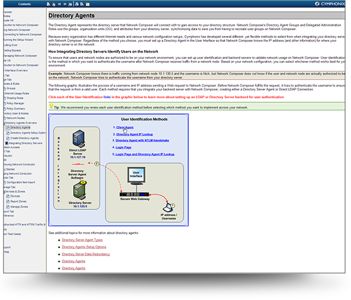This screenshot has height=300, width=351.
Task: Click the lightbulb Tip icon
Action: (51, 106)
